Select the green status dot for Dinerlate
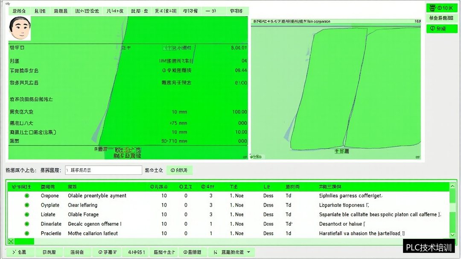 pyautogui.click(x=27, y=224)
